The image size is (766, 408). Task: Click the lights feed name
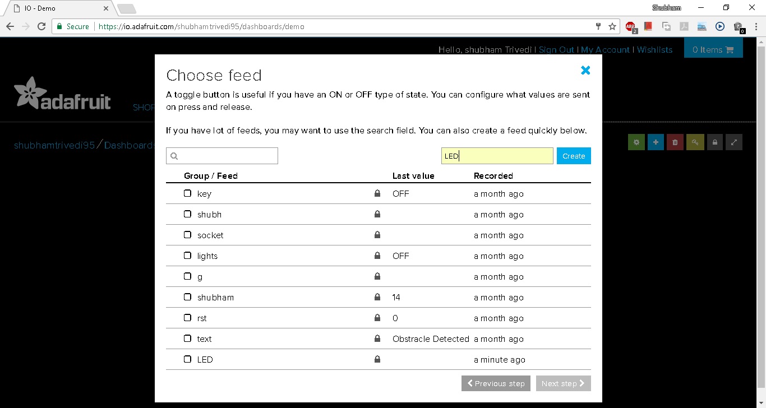point(207,256)
